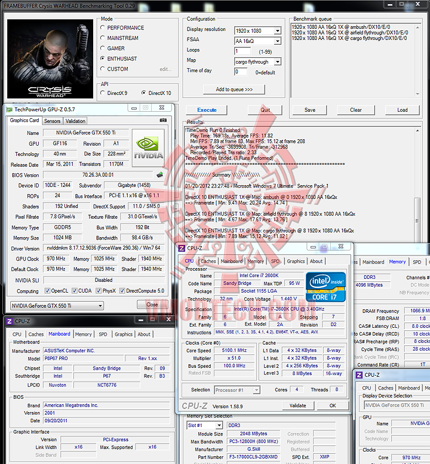Select the PERFORMANCE mode radio button
This screenshot has height=464, width=430.
(102, 27)
